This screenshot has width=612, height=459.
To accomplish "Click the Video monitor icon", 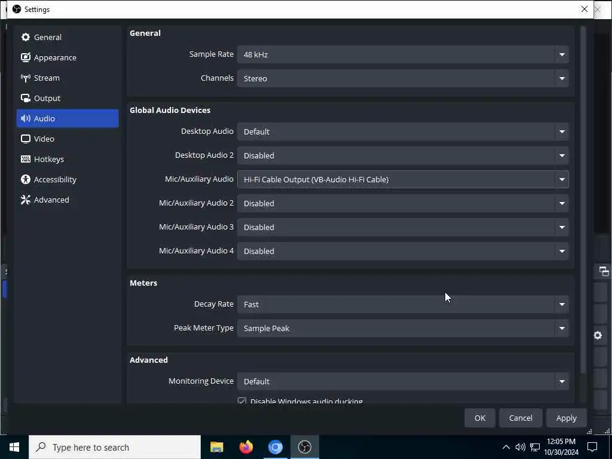I will click(26, 139).
